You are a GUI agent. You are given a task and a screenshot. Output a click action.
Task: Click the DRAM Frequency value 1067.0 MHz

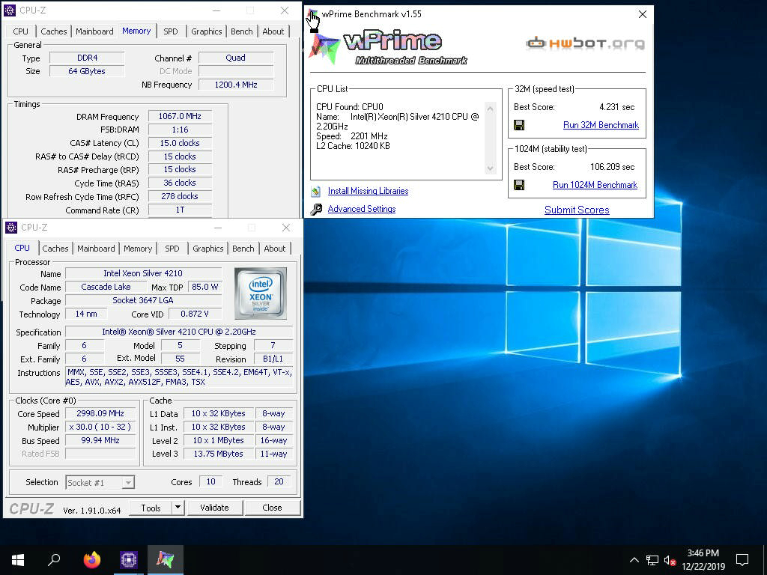pos(180,116)
